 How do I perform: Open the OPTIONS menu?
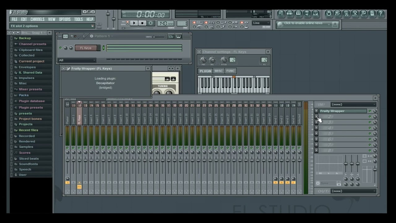coord(65,19)
